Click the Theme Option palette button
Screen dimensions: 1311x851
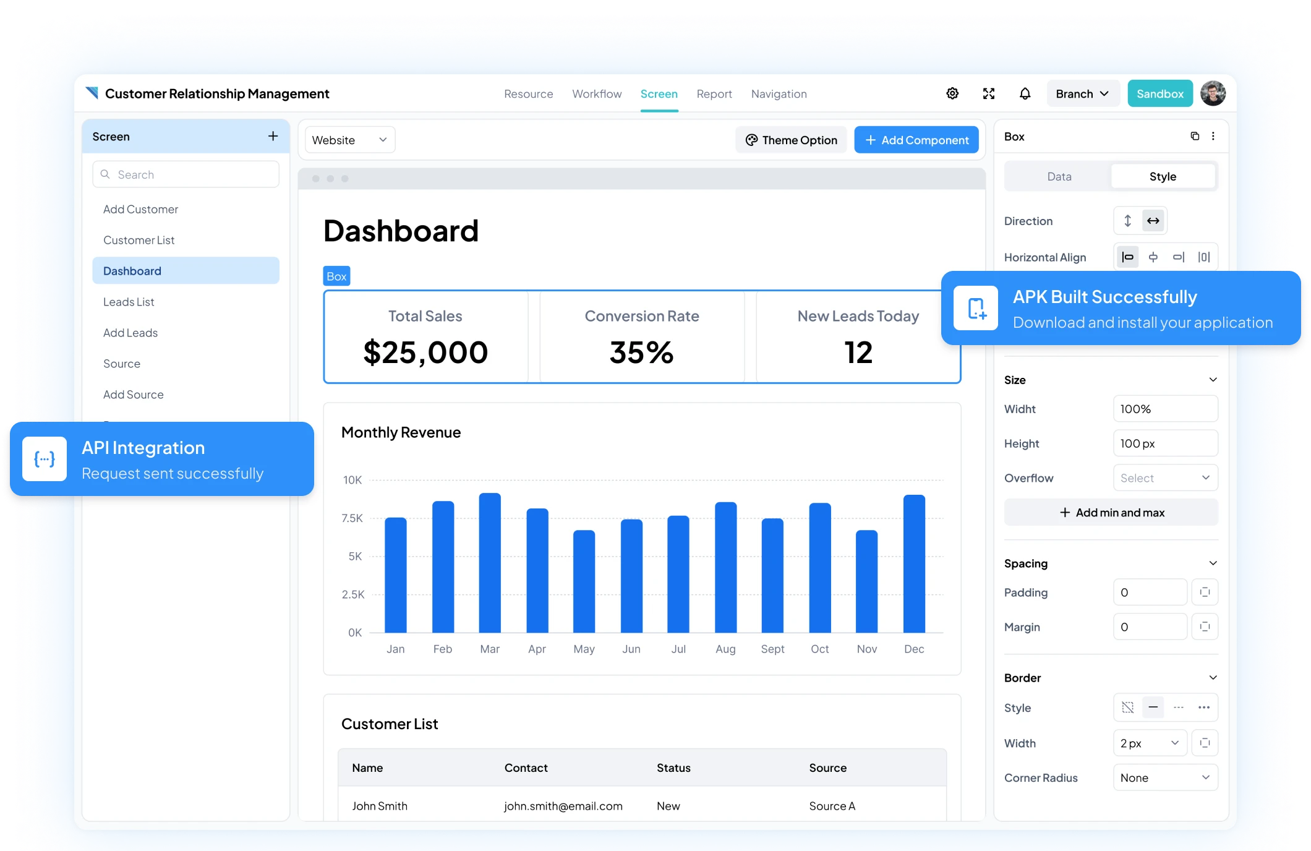[791, 140]
